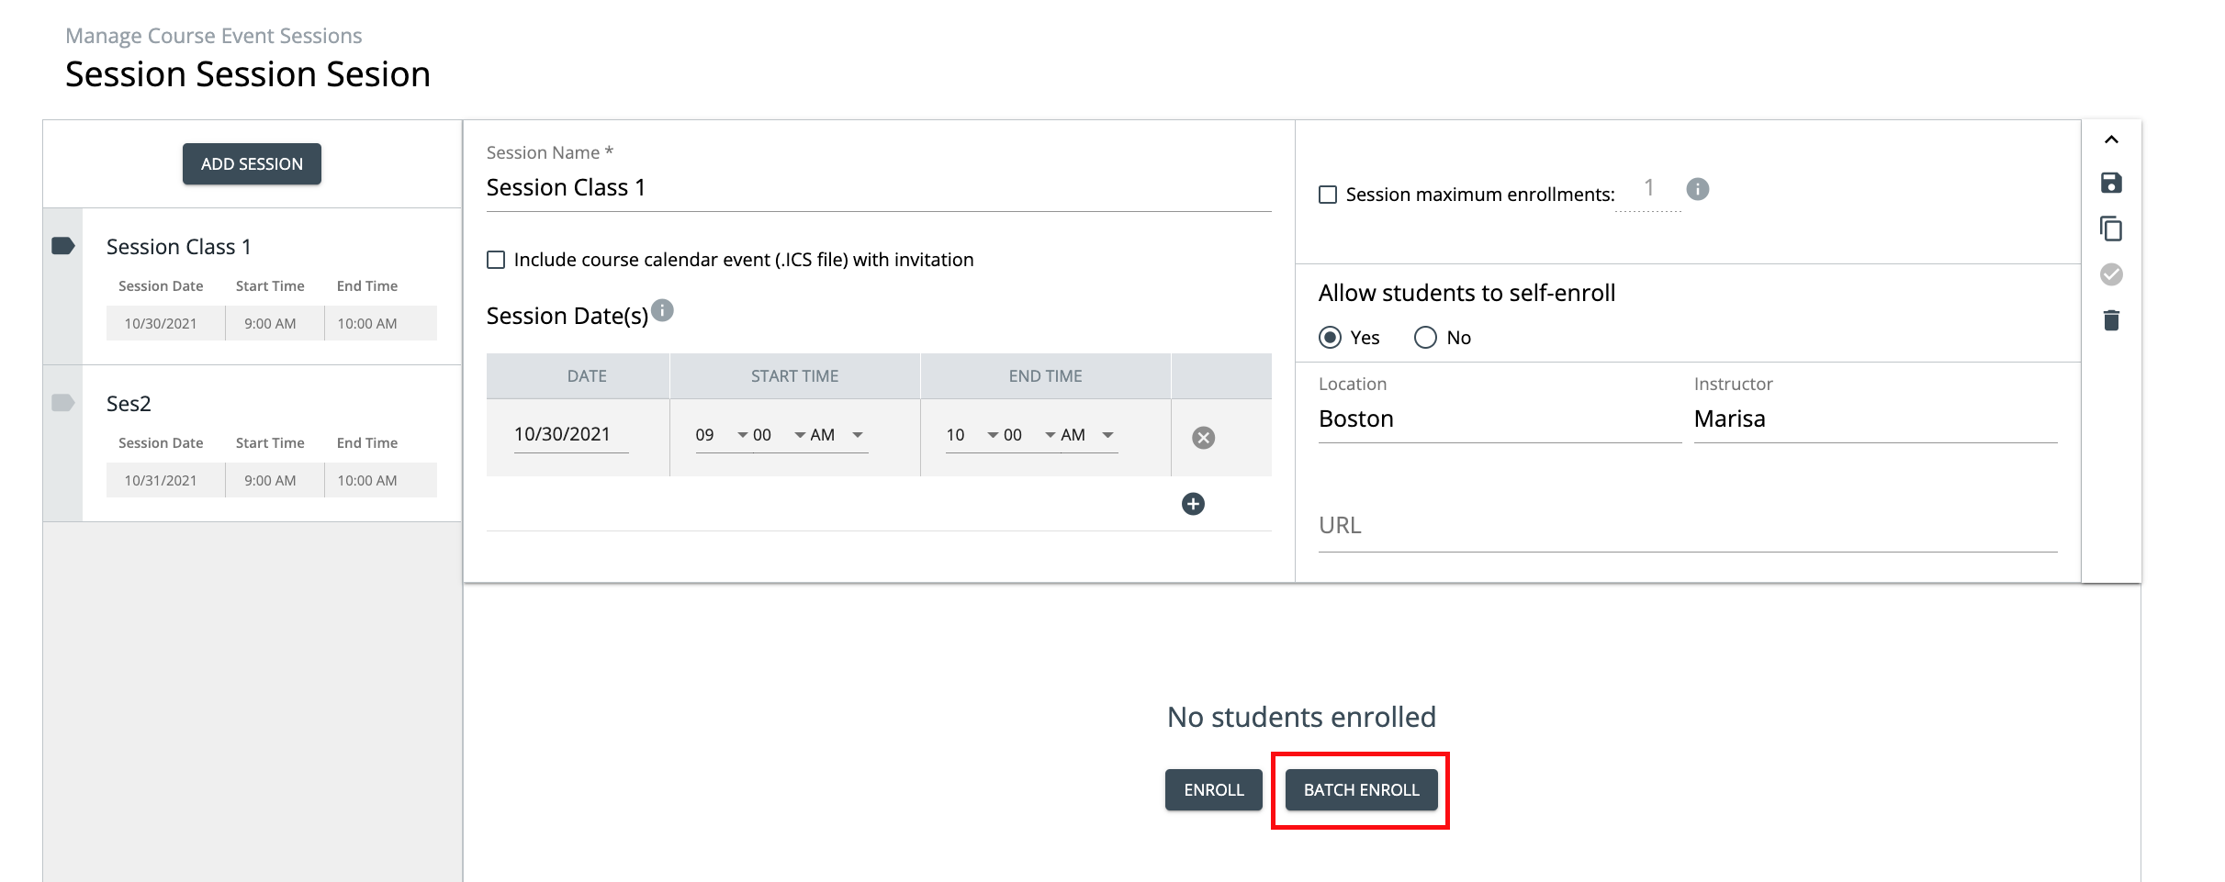This screenshot has height=882, width=2225.
Task: Enable Session maximum enrollments checkbox
Action: [1328, 195]
